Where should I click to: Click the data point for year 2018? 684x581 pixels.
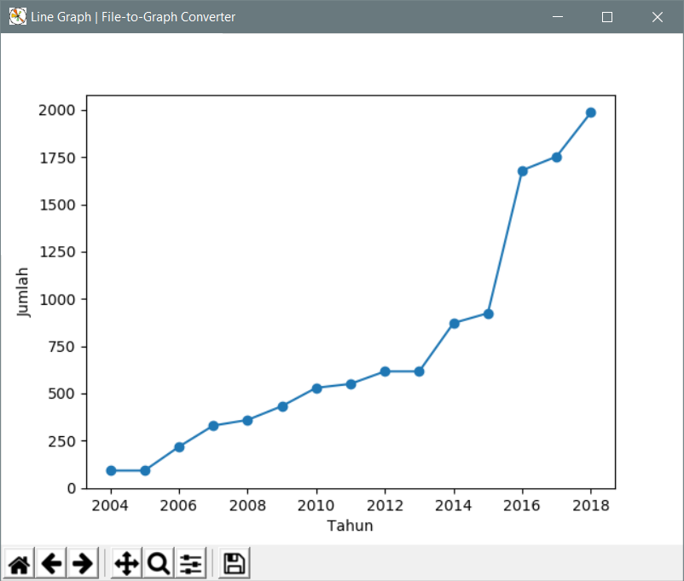[x=591, y=112]
